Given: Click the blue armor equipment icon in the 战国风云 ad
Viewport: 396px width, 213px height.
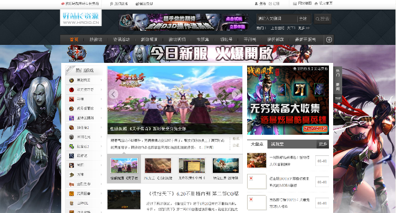Looking at the screenshot, I should point(319,89).
